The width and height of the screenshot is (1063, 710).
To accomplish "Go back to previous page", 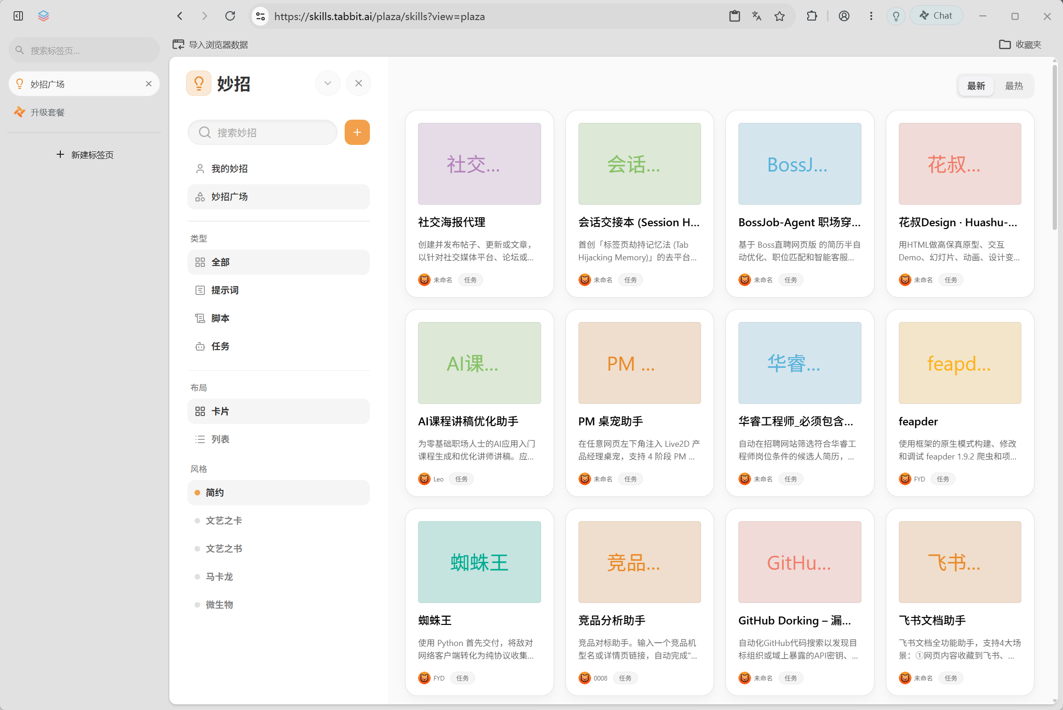I will point(180,16).
